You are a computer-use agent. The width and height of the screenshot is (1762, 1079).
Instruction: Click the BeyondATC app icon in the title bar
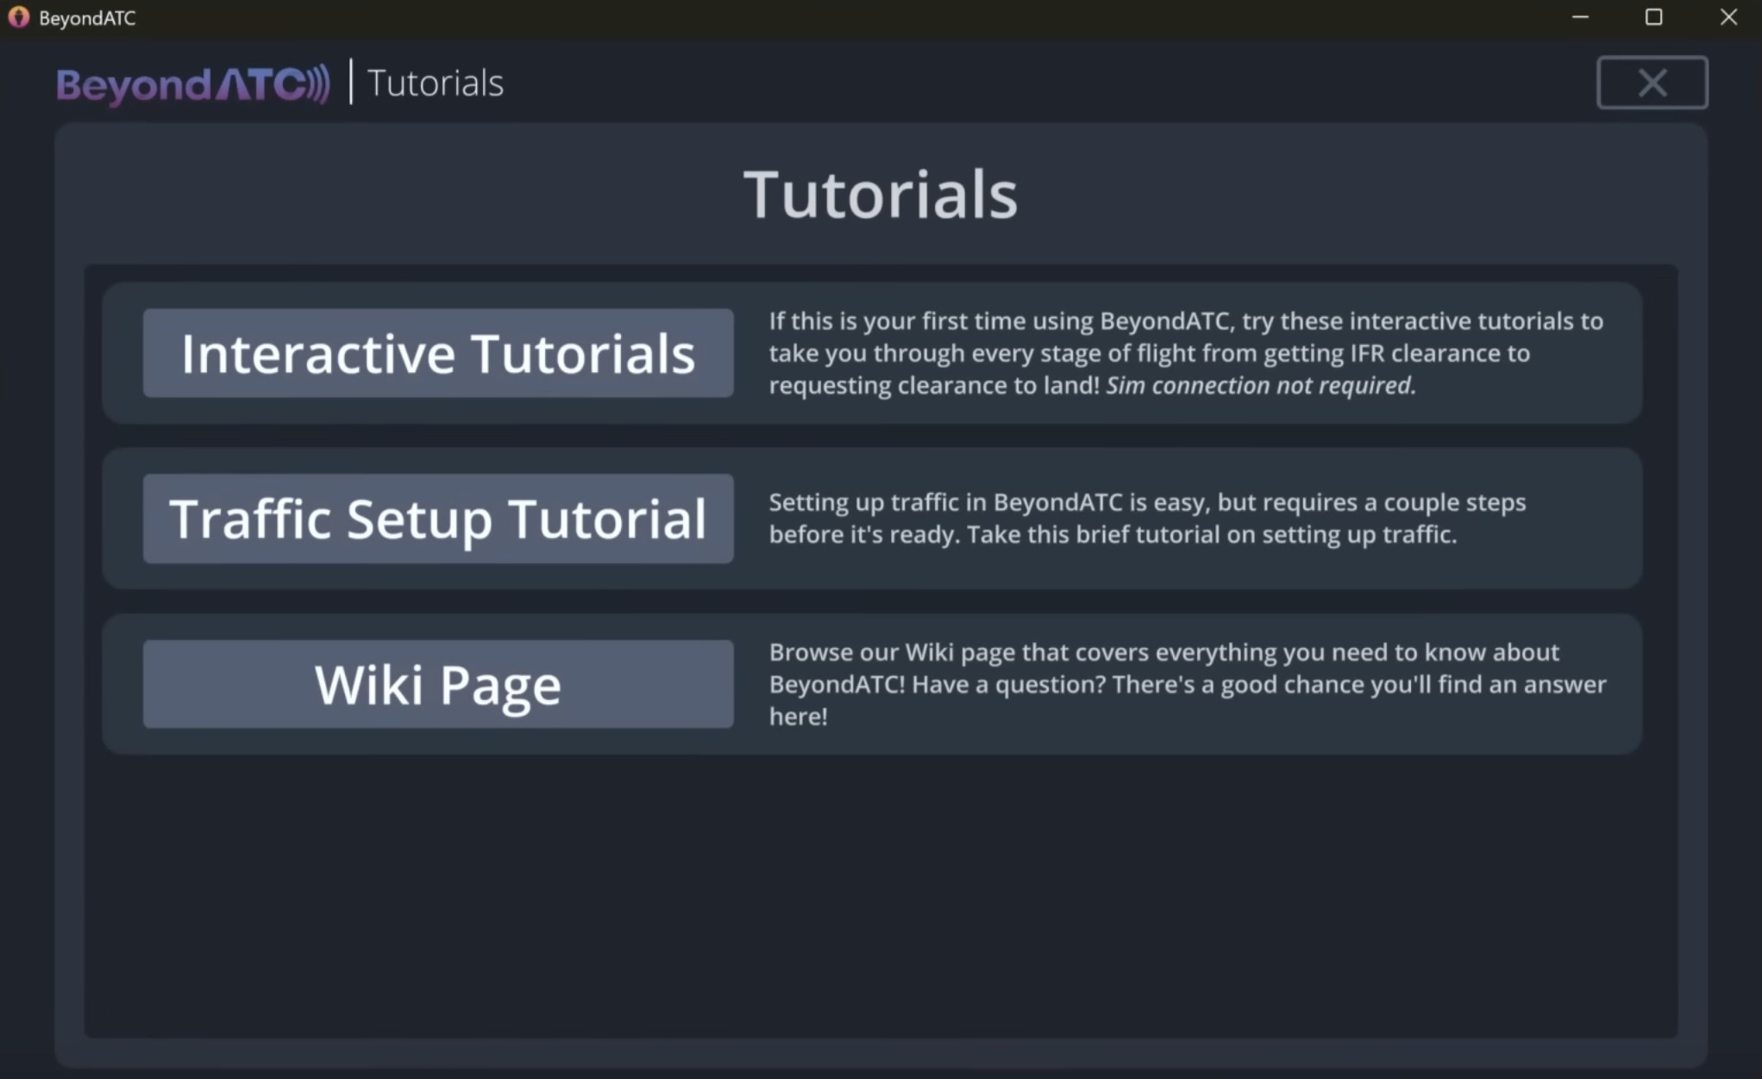coord(18,17)
